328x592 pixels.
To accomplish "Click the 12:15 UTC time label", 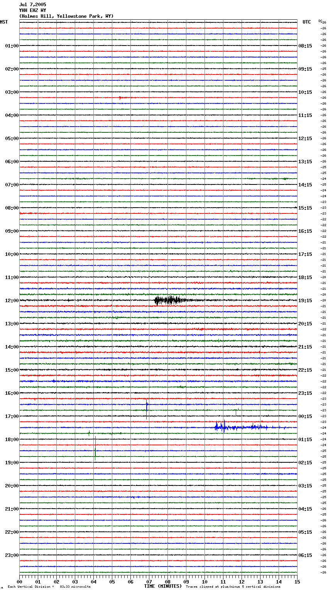I will 305,139.
